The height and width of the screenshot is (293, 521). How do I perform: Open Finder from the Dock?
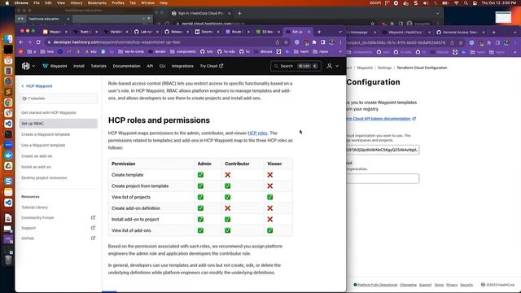point(8,39)
